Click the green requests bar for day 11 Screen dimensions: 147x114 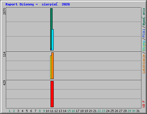tap(51, 19)
